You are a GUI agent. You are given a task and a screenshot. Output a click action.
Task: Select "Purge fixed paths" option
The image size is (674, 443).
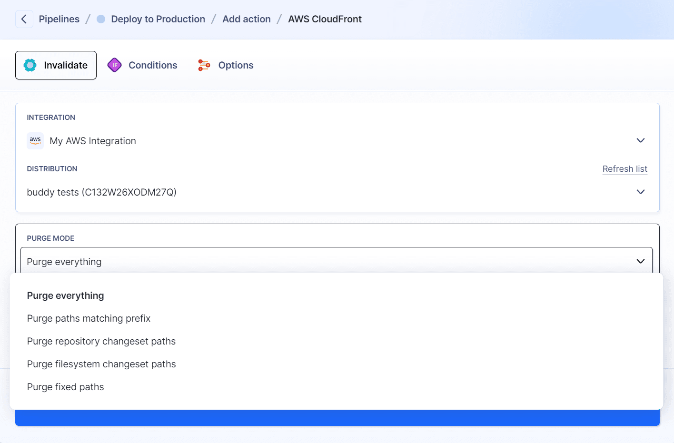(65, 387)
